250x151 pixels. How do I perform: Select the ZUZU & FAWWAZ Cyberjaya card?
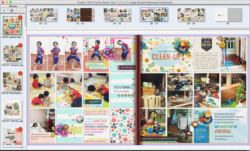(123, 90)
